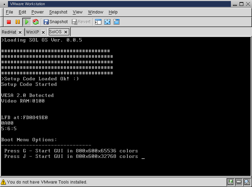
Task: Close the WinXP tab
Action: coord(43,33)
